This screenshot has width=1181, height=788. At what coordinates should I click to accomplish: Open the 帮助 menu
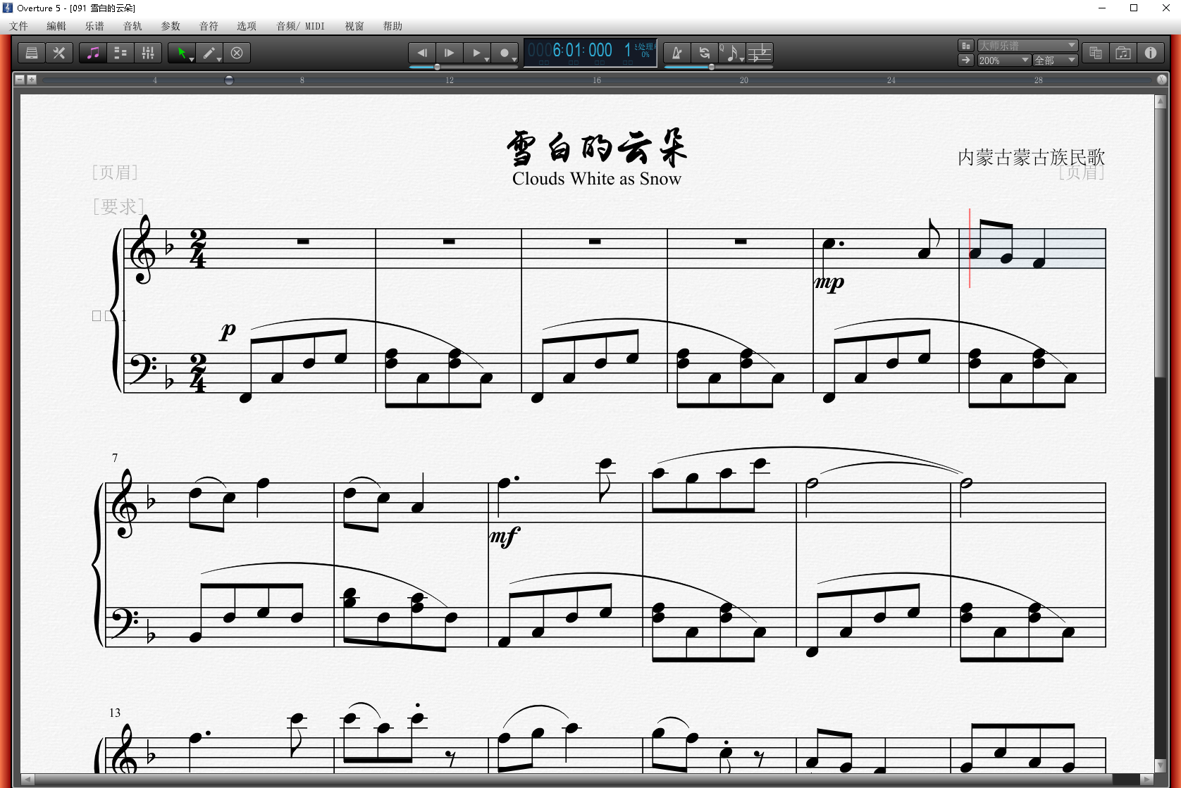click(392, 26)
